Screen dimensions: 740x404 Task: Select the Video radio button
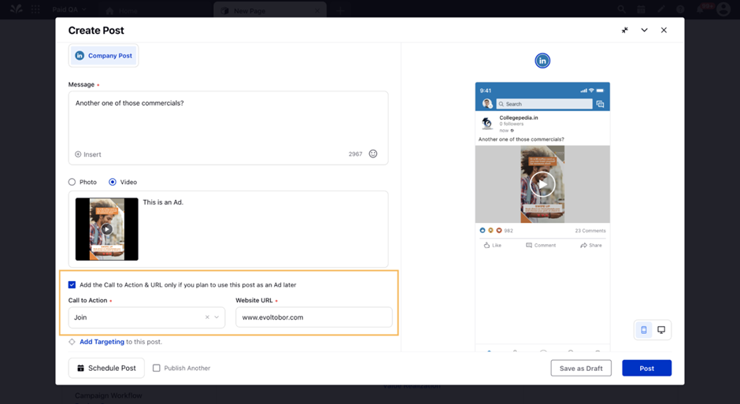113,182
